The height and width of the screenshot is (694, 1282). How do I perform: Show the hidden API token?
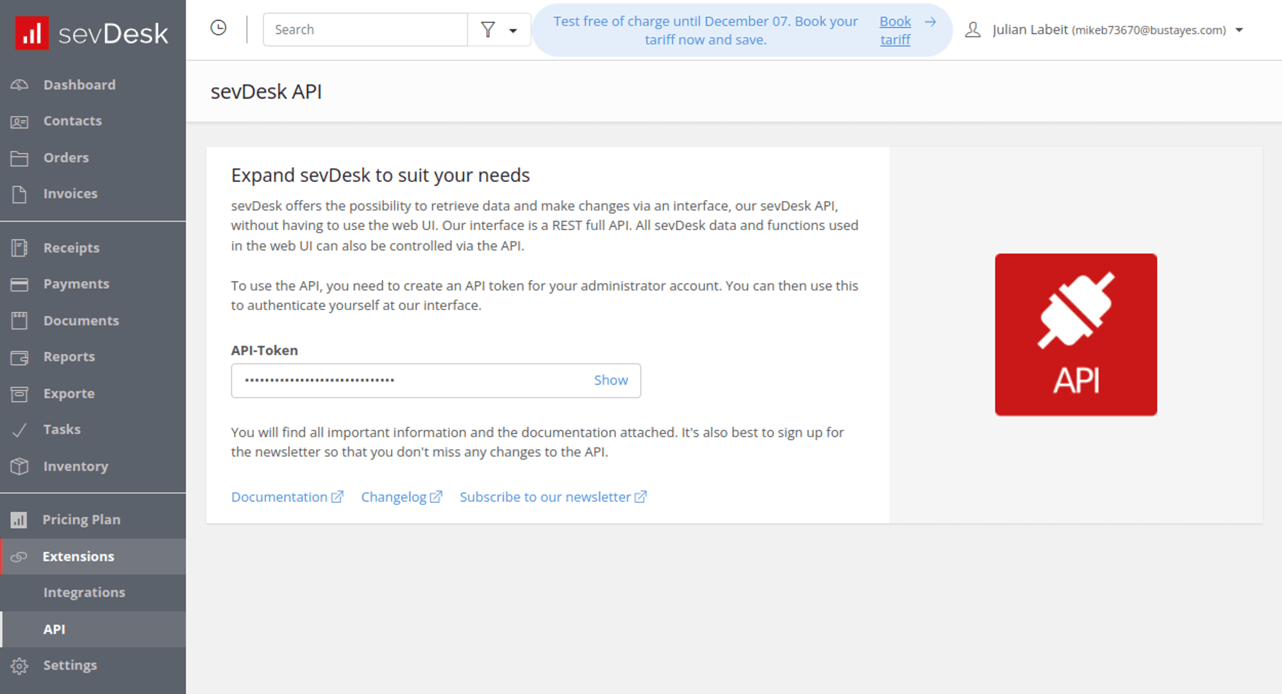tap(610, 380)
